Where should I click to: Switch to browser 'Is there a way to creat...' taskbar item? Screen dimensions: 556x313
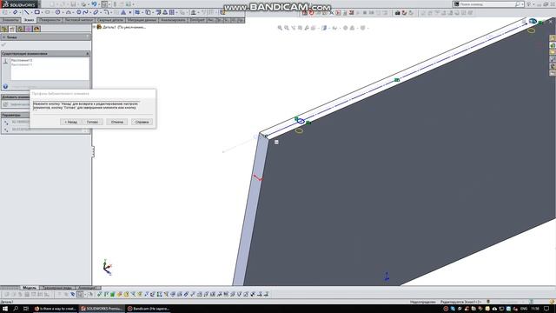pyautogui.click(x=55, y=309)
